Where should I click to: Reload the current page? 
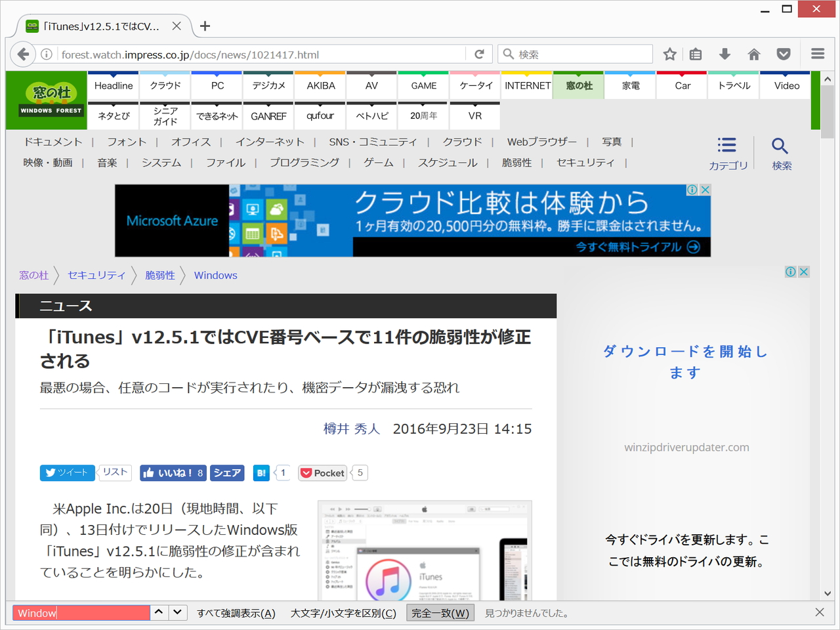click(479, 54)
